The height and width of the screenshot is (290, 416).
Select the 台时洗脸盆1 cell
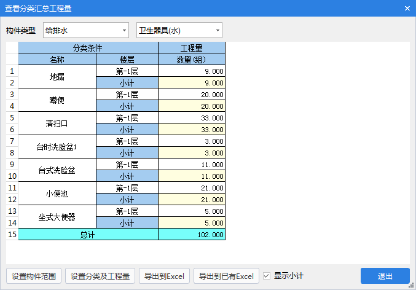(x=57, y=147)
